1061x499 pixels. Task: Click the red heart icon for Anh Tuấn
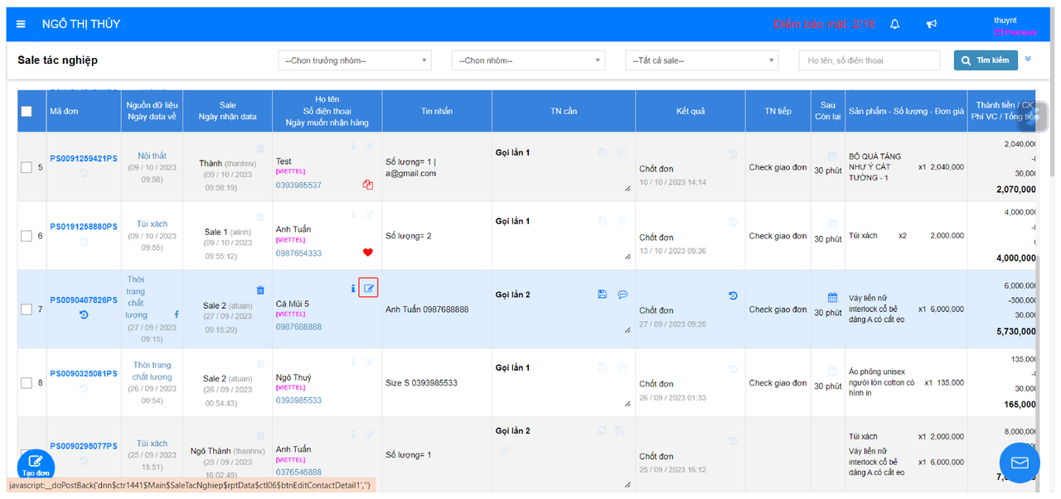(367, 252)
